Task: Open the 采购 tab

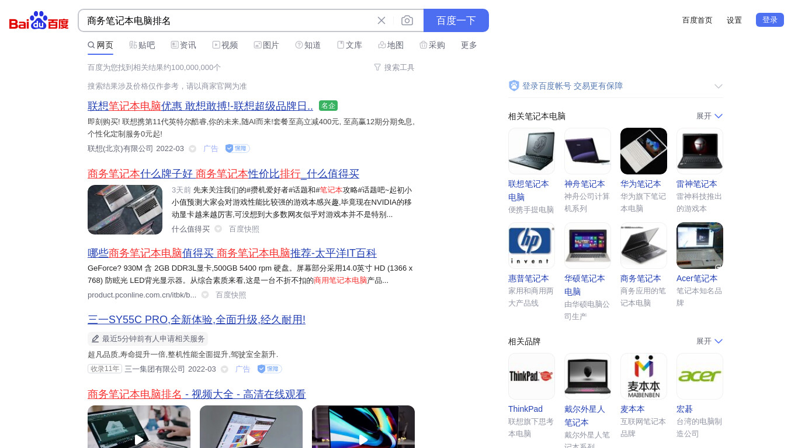Action: coord(432,45)
